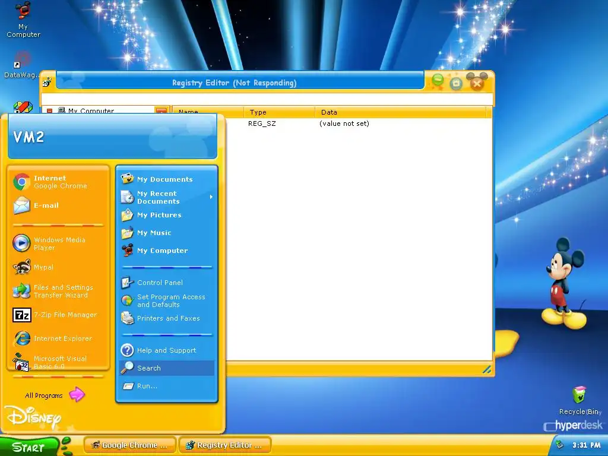
Task: Click the Start button
Action: [x=29, y=447]
